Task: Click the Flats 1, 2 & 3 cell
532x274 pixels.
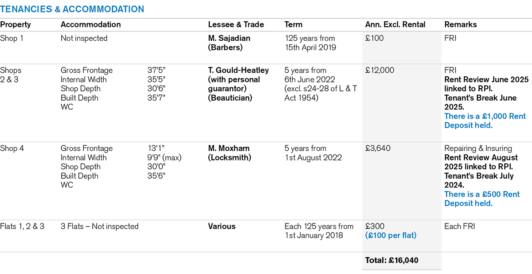Action: [x=22, y=226]
